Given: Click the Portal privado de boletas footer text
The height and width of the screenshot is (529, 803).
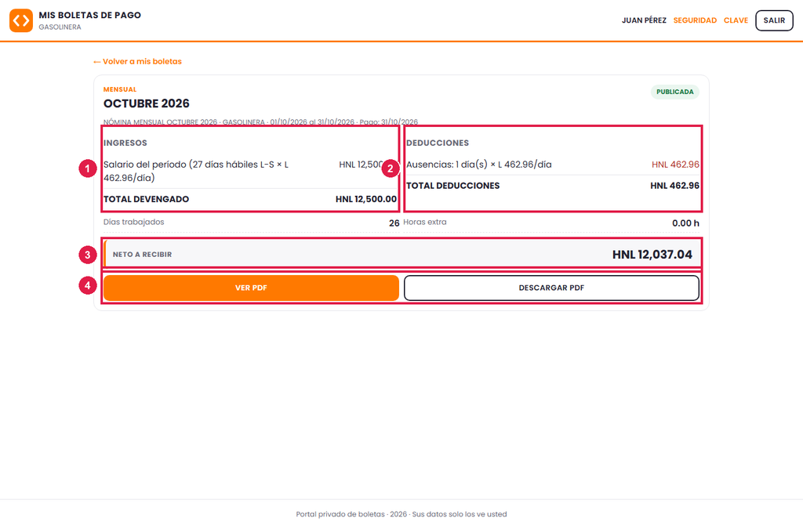Looking at the screenshot, I should coord(401,514).
